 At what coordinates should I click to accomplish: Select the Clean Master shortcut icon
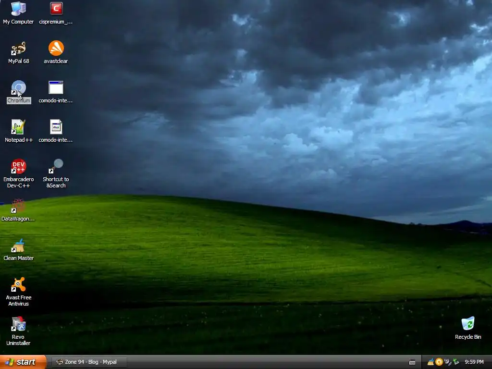(19, 249)
